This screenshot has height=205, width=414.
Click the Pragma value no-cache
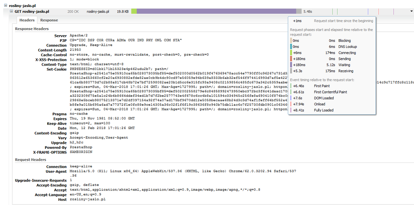78,114
